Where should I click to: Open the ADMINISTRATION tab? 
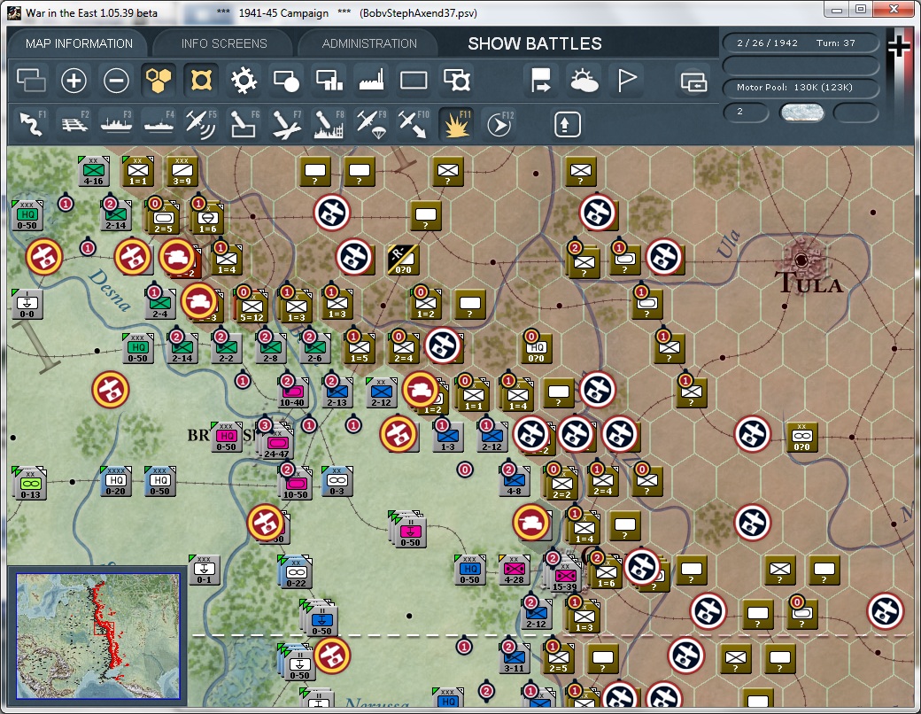tap(369, 43)
